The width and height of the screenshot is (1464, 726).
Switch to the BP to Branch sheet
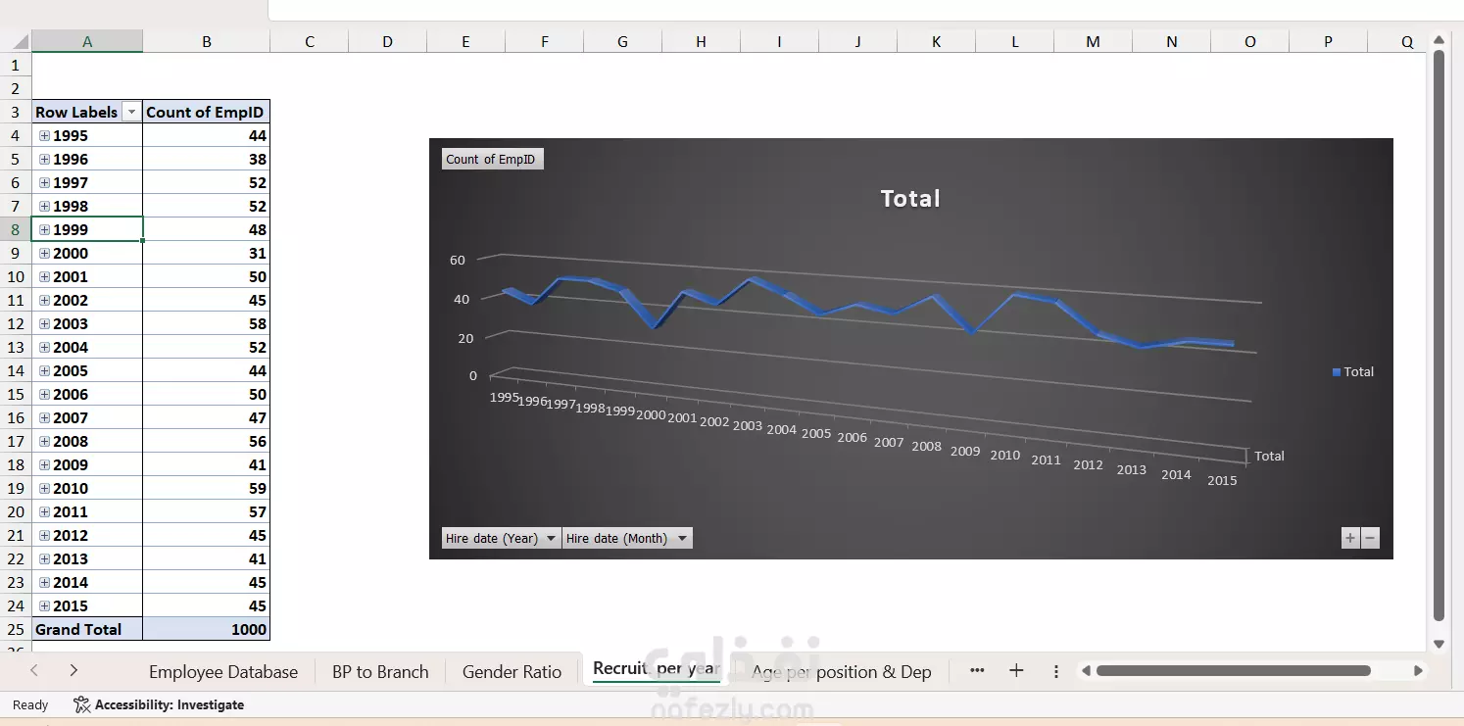click(380, 671)
